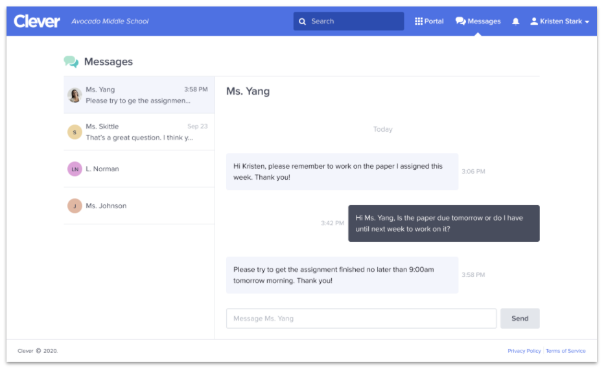This screenshot has height=371, width=606.
Task: Click Ms. Yang's profile avatar
Action: coord(75,95)
